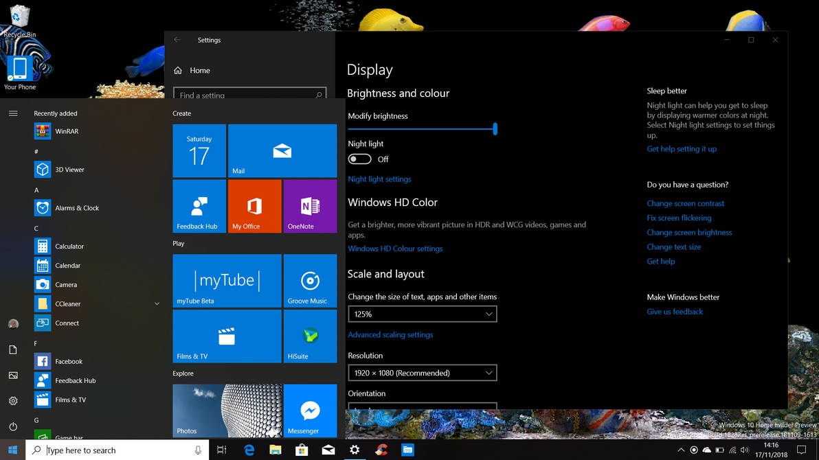Image resolution: width=819 pixels, height=460 pixels.
Task: Expand the CCleaner entry in the apps list
Action: pos(157,303)
